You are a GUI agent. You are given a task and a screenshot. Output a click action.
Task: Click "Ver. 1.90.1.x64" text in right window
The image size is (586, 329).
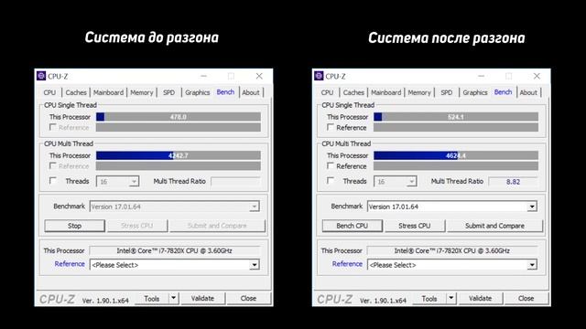(x=383, y=301)
